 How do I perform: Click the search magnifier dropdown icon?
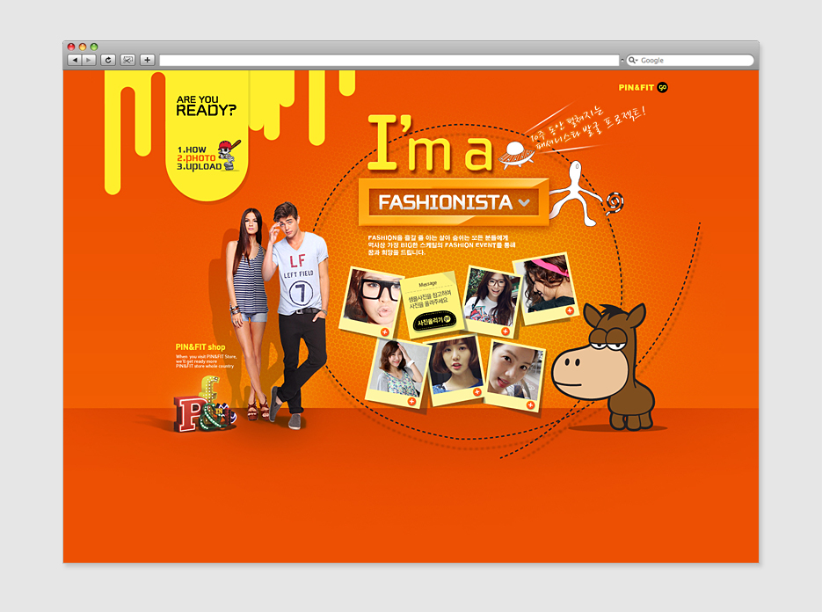coord(633,61)
